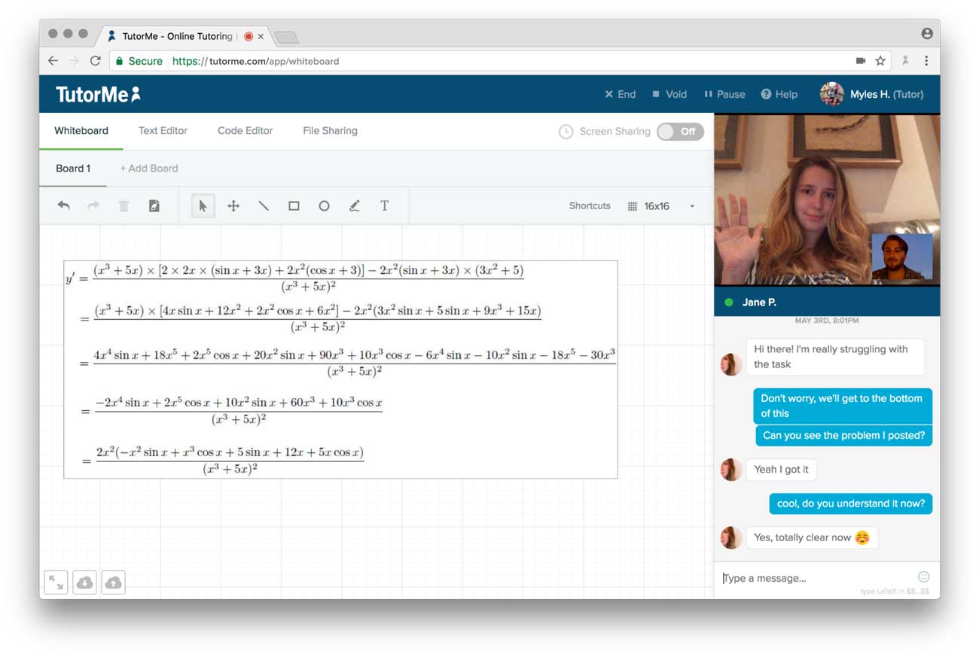Open the File Sharing tab
The image size is (979, 654).
330,131
